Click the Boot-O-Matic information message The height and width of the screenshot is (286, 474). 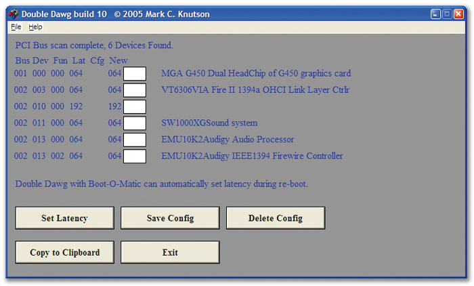coord(161,184)
